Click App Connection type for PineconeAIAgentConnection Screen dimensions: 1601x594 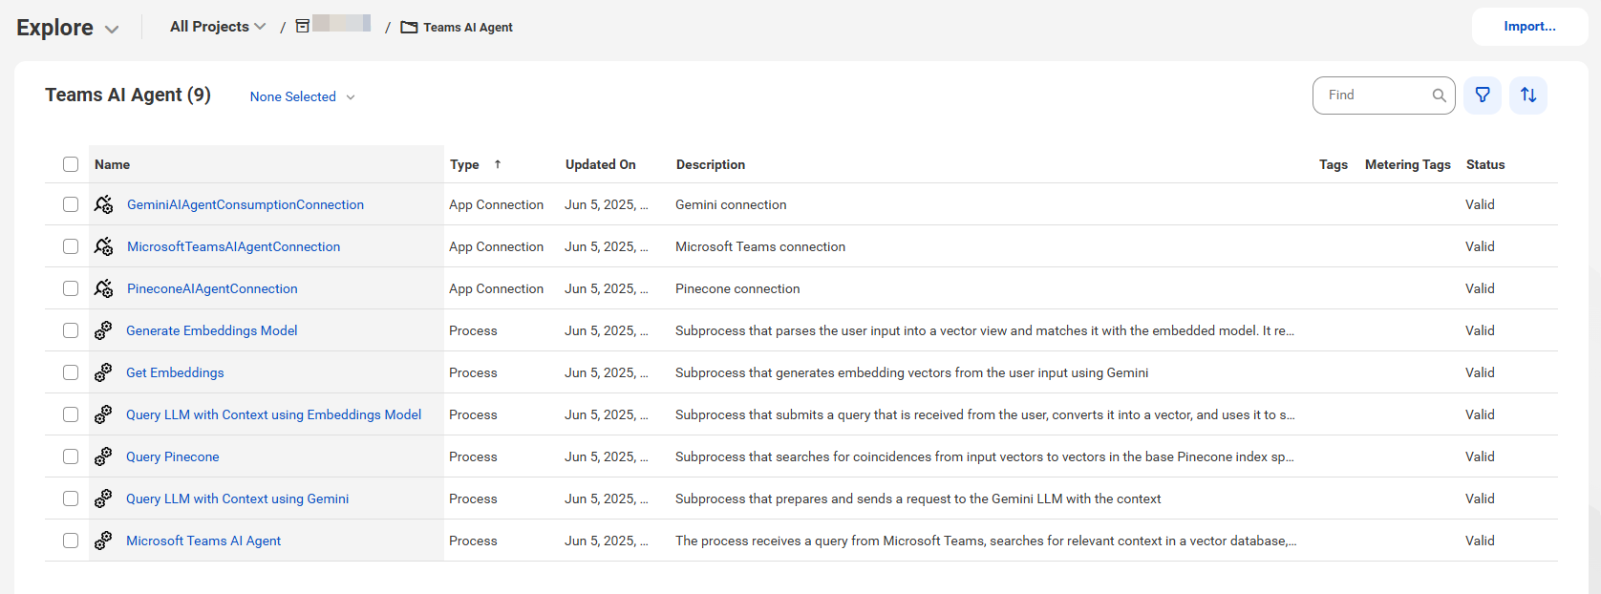coord(496,288)
